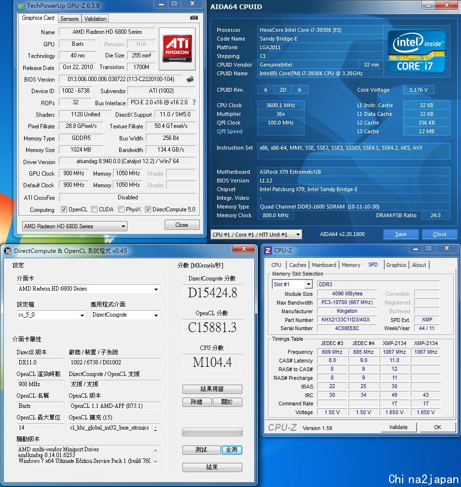Select the Graphics Card tab in GPU-Z
Image resolution: width=461 pixels, height=487 pixels.
pos(38,18)
